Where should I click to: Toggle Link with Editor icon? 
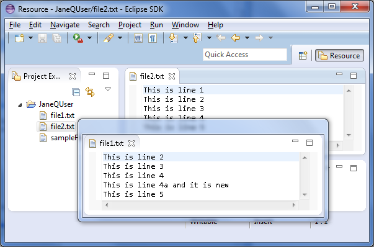pos(90,92)
